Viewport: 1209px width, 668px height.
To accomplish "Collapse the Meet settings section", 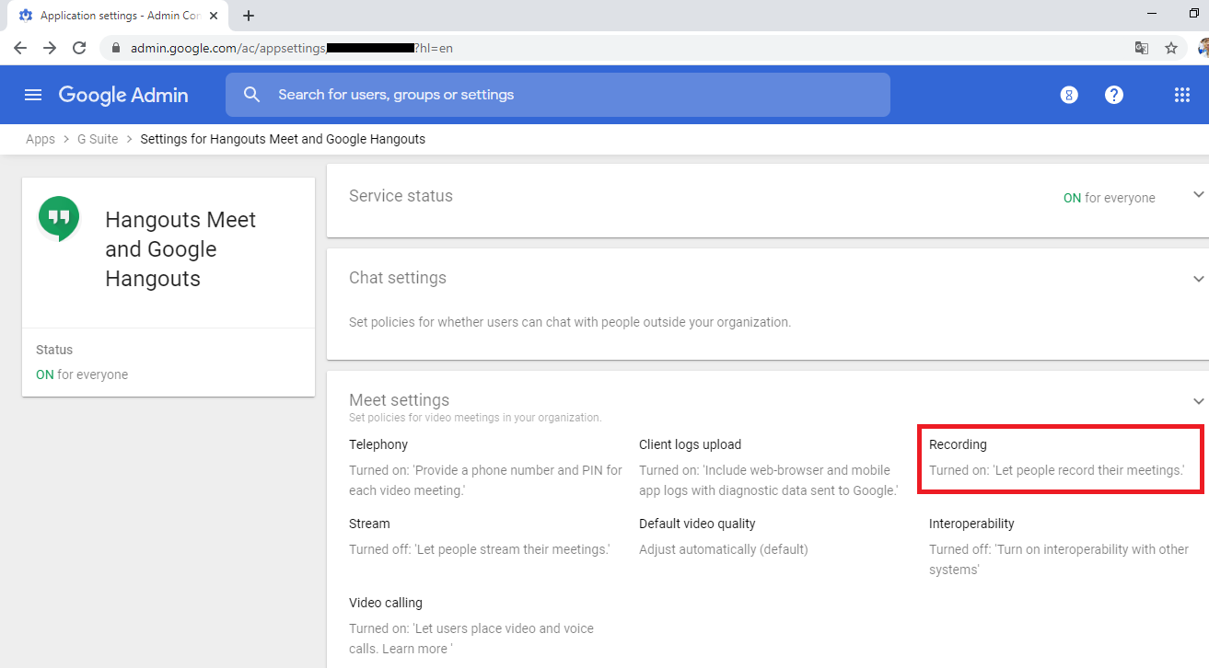I will 1198,401.
